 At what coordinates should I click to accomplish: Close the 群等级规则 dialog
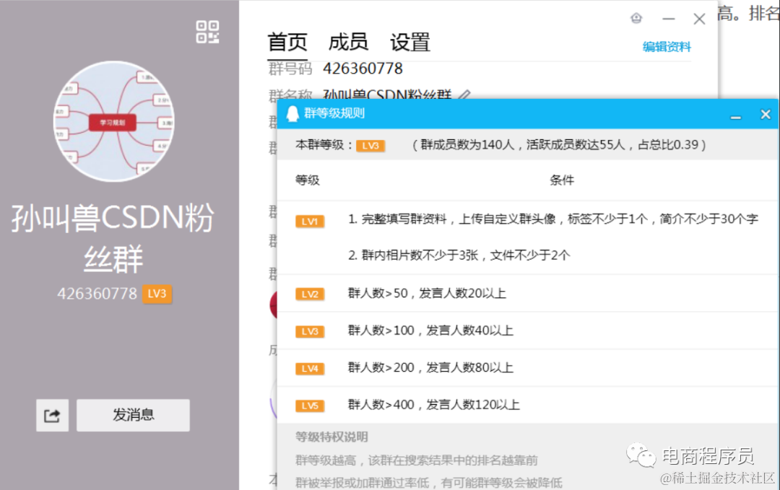(766, 114)
